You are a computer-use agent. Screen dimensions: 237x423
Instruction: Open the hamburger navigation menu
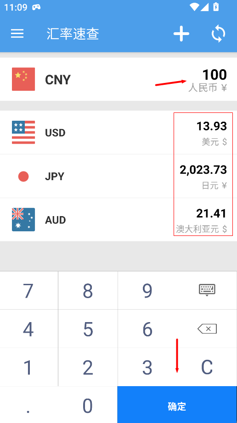pyautogui.click(x=17, y=34)
